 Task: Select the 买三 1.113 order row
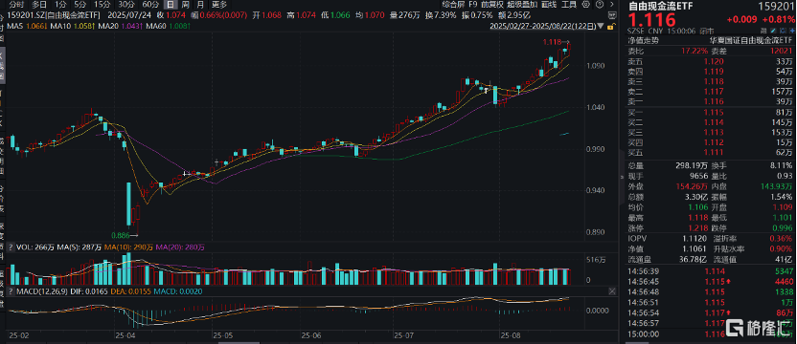[x=710, y=133]
